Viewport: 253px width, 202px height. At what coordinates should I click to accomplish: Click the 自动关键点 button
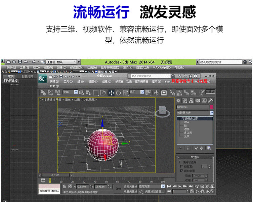click(131, 186)
